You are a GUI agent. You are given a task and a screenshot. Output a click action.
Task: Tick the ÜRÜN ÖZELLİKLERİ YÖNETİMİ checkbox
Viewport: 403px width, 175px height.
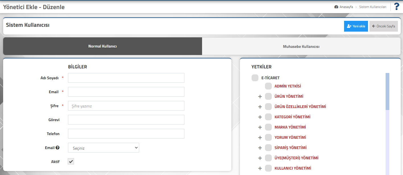click(268, 107)
